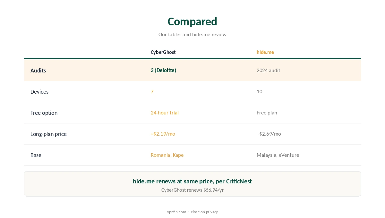Click 'hide.me renews at same price' callout title

point(192,181)
